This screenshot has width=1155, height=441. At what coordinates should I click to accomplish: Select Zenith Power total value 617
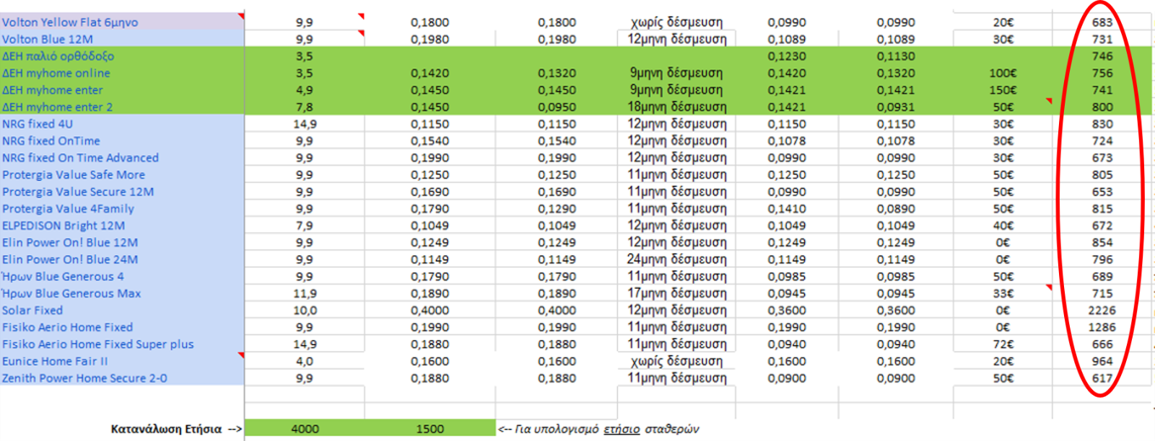[x=1102, y=378]
